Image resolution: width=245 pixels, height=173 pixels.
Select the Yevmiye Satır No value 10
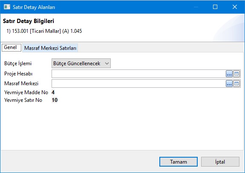tap(55, 100)
